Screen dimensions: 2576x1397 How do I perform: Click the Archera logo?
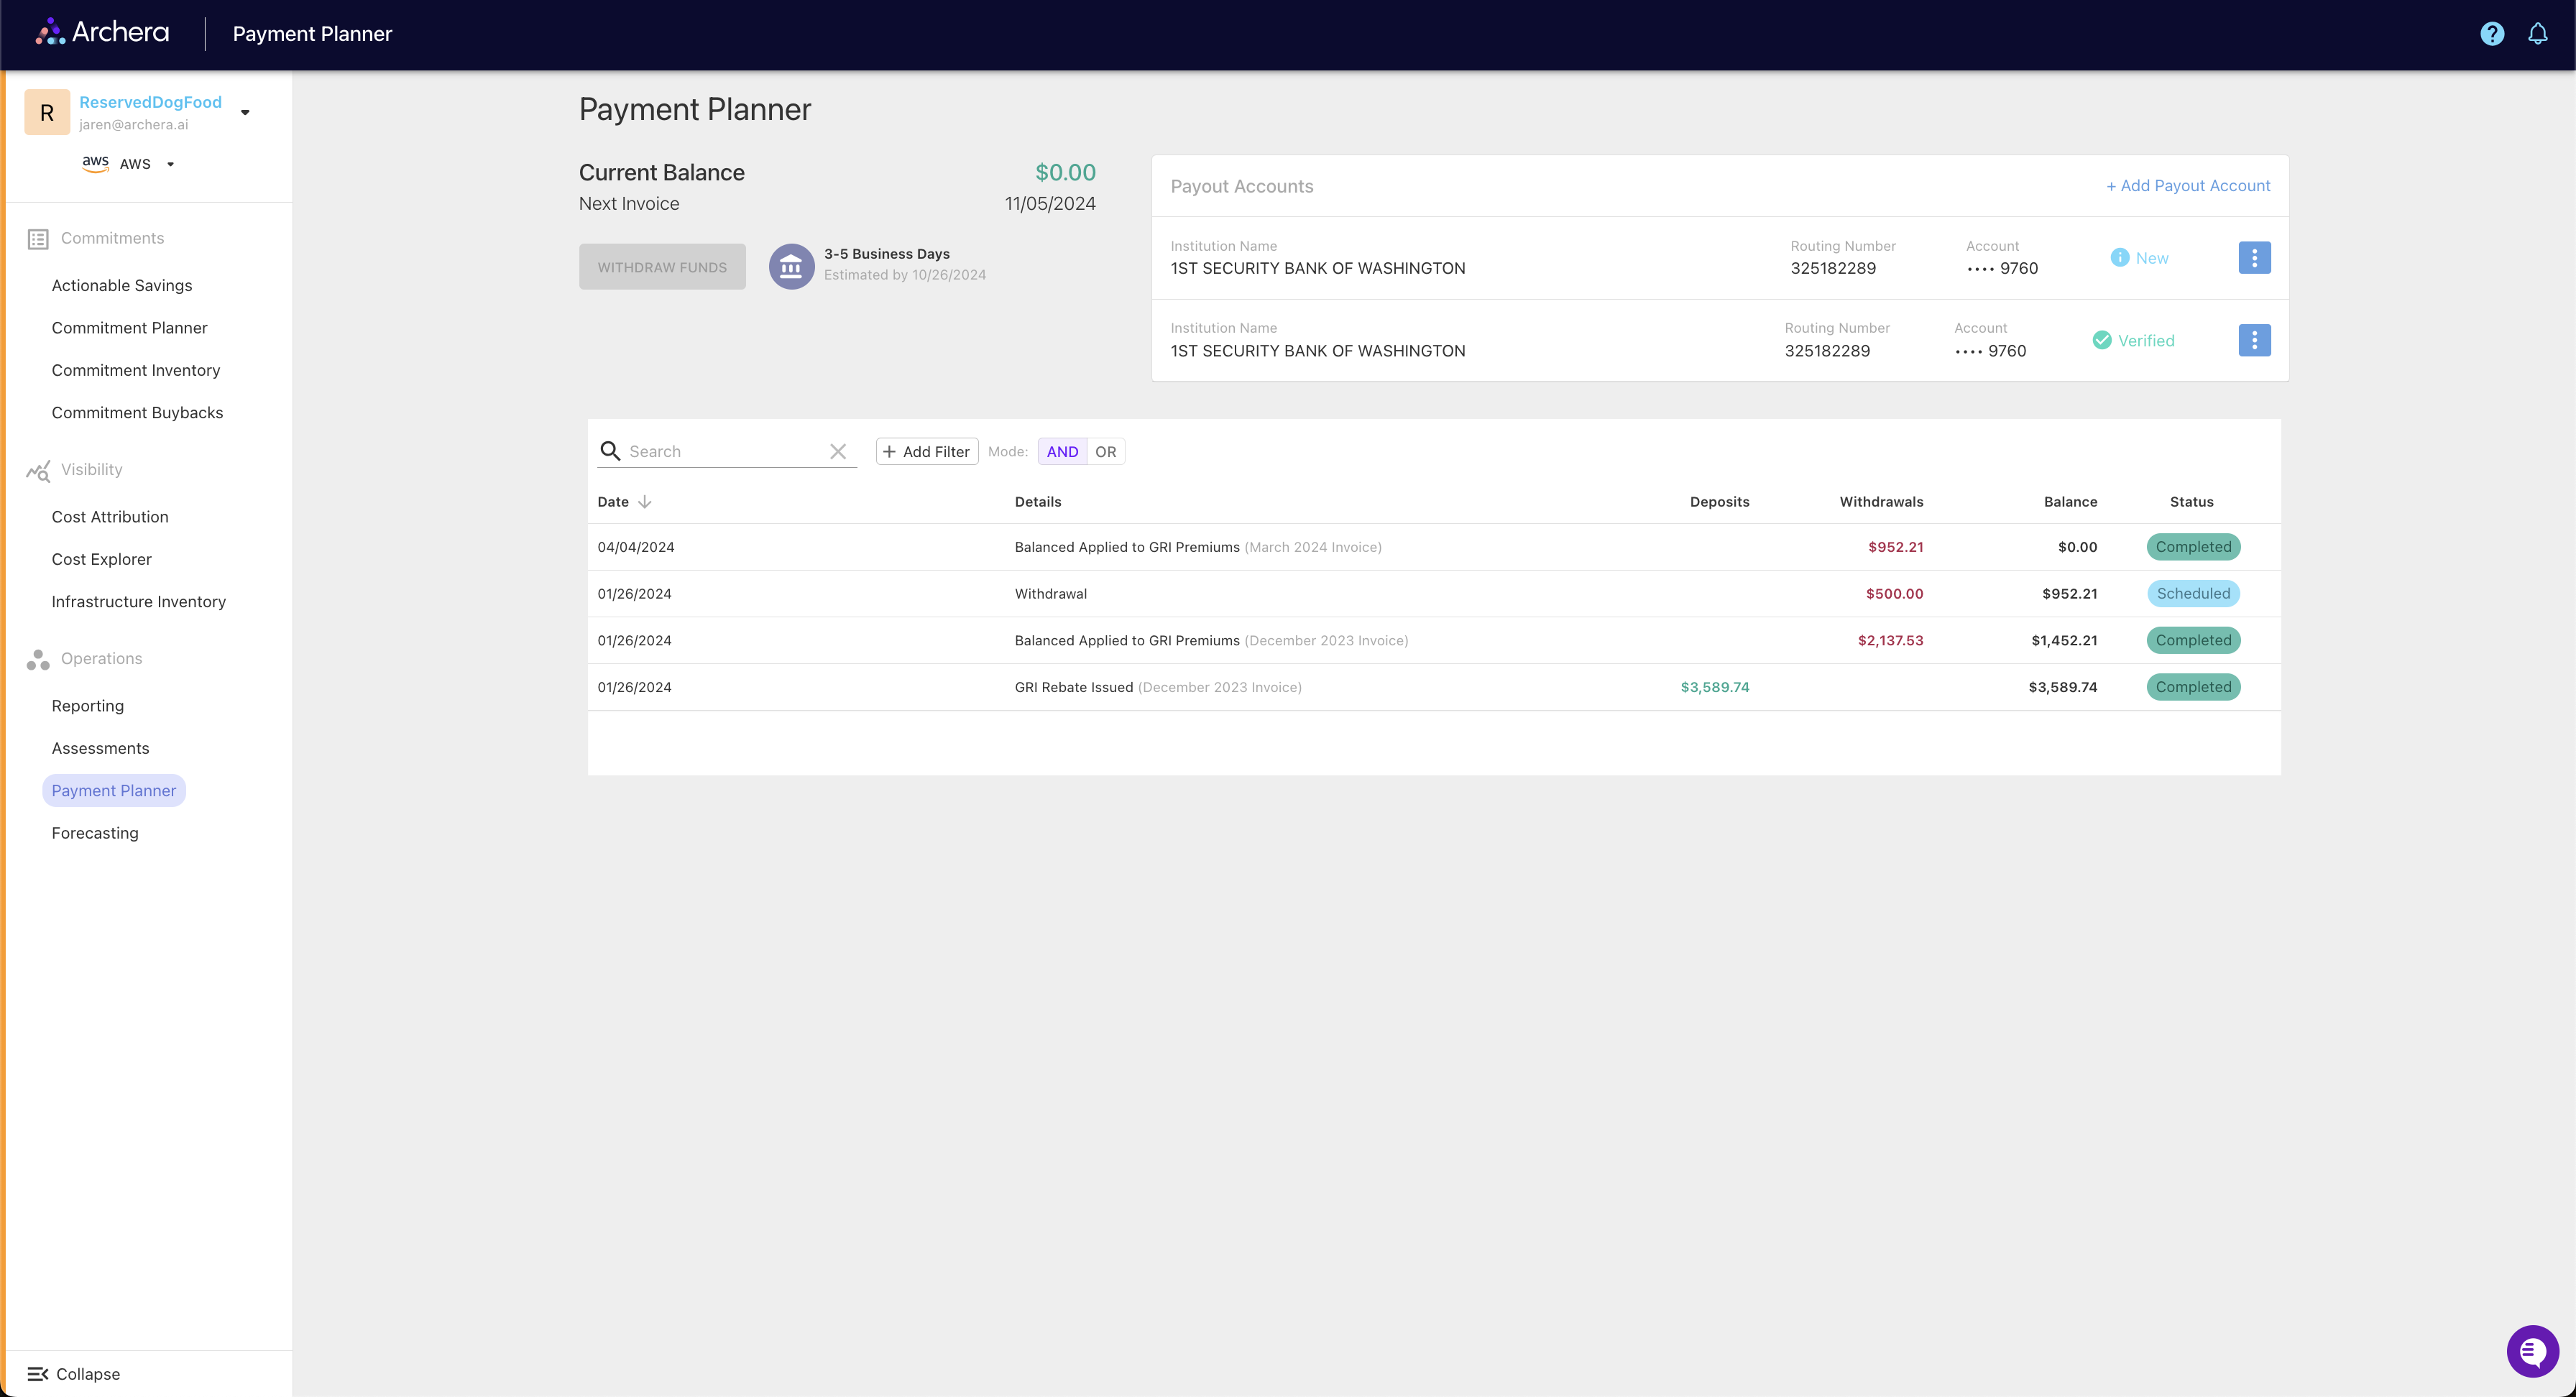tap(103, 33)
